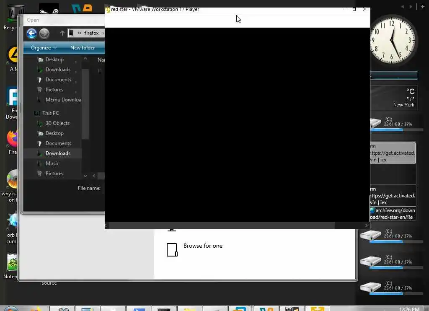Select quick access Desktop above Downloads

54,60
